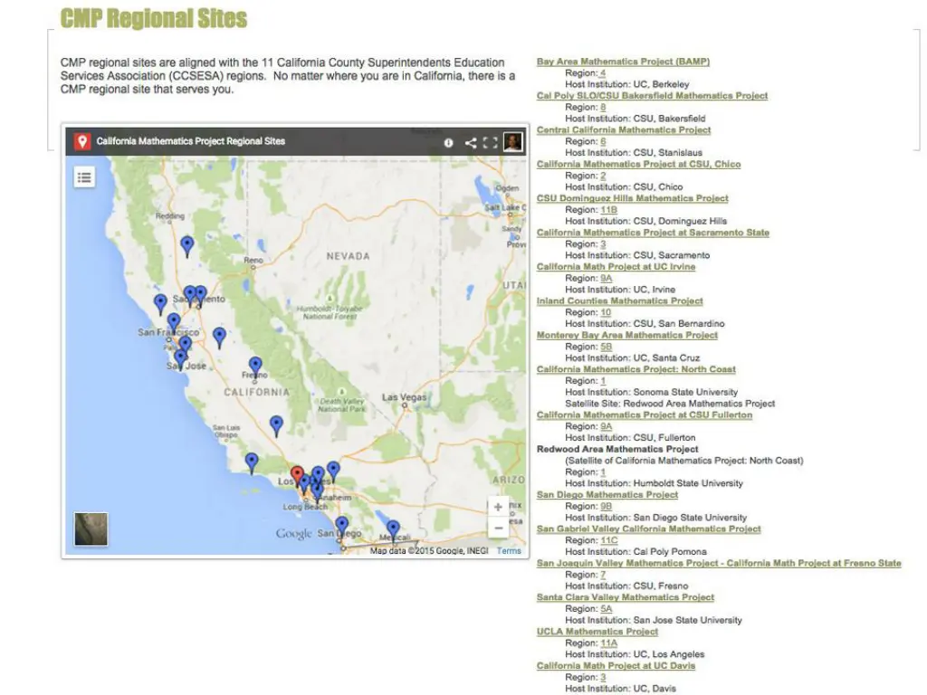Click the map title California Mathematics Project Regional Sites
The height and width of the screenshot is (695, 927).
click(191, 141)
